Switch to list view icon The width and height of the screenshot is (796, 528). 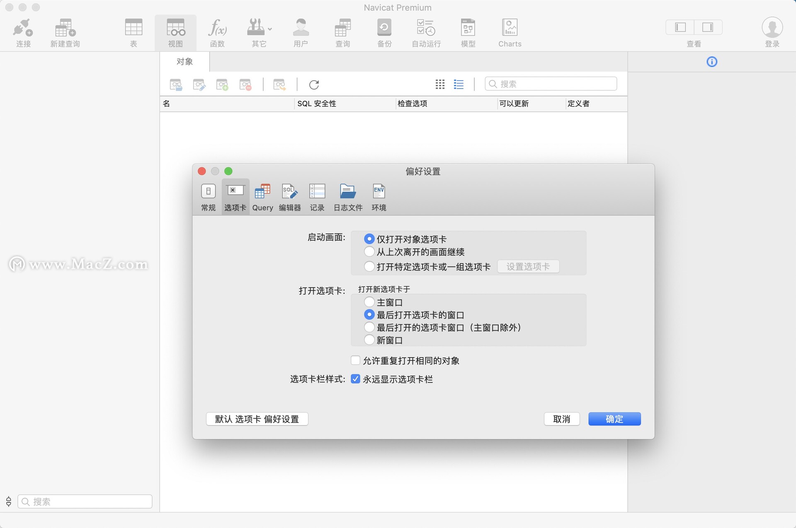point(459,84)
